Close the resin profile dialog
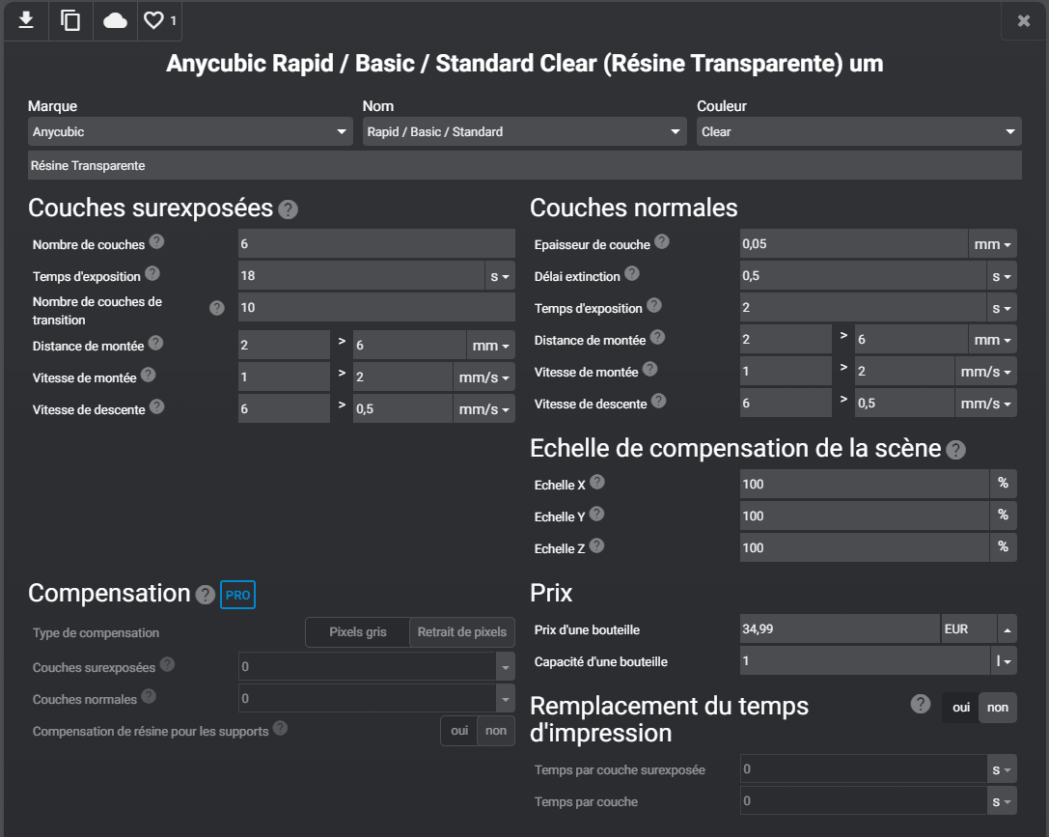The height and width of the screenshot is (837, 1049). 1024,20
